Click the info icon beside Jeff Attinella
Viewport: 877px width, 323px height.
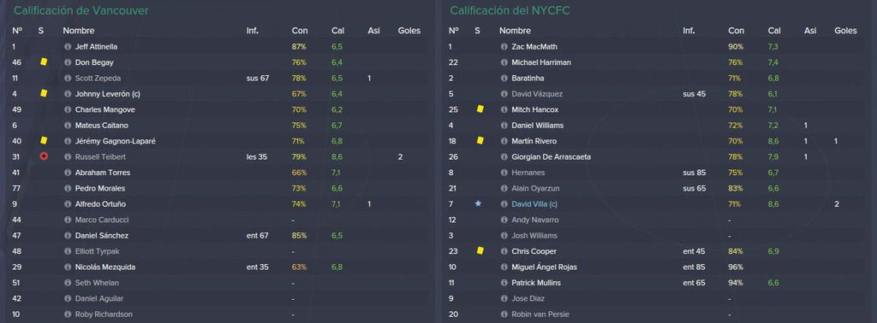(x=68, y=47)
